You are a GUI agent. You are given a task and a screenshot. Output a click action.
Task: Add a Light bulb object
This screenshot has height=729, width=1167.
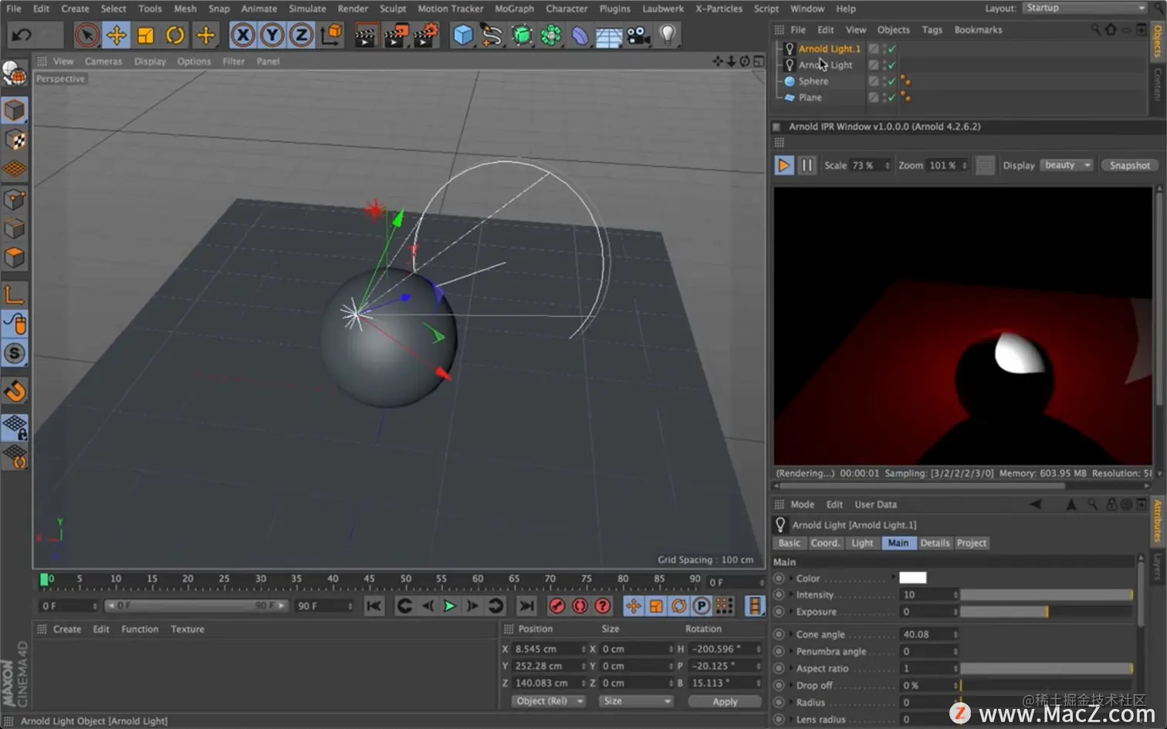click(668, 35)
